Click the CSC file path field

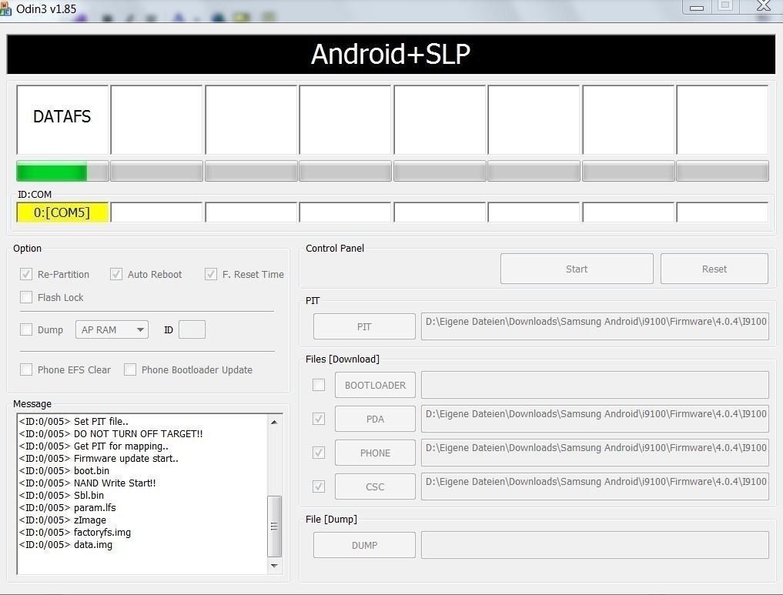pos(594,486)
